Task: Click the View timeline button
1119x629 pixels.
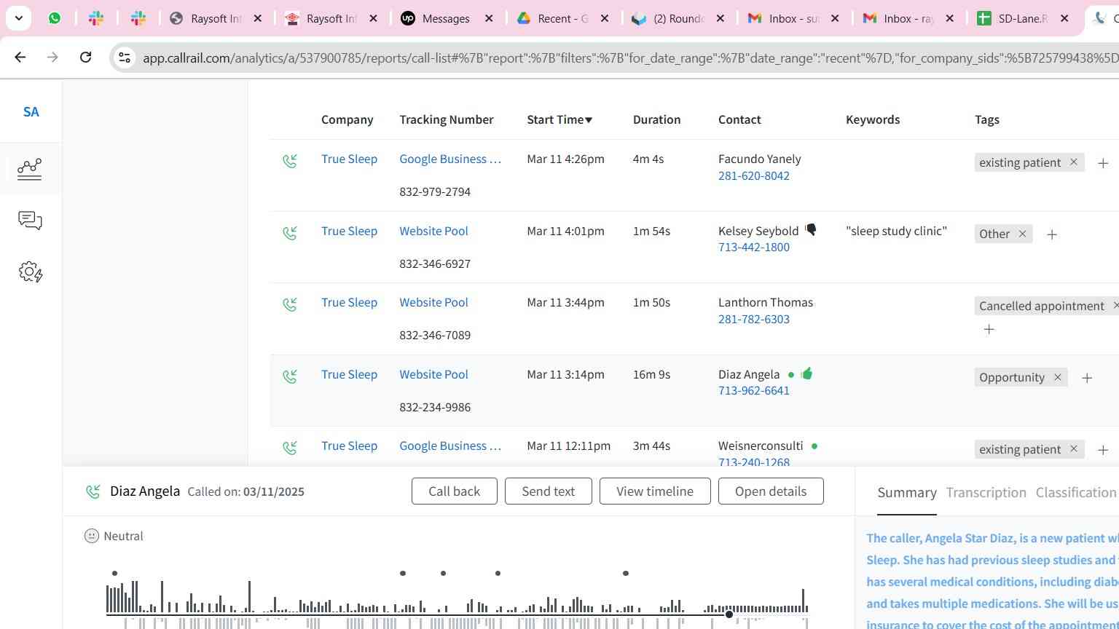Action: (x=655, y=491)
